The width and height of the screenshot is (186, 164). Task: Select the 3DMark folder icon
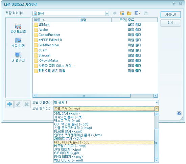(36, 25)
